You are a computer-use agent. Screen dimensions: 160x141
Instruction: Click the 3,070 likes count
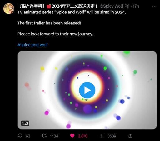tap(83, 136)
